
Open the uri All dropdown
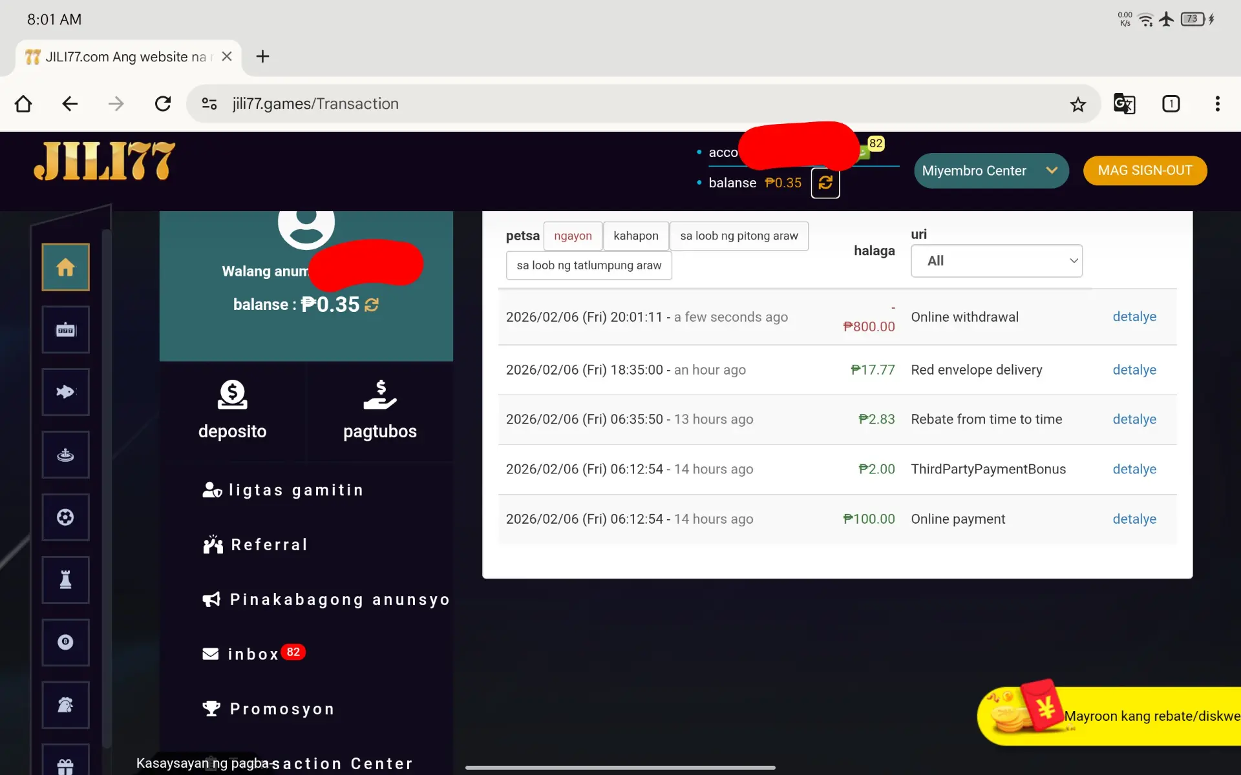point(996,261)
